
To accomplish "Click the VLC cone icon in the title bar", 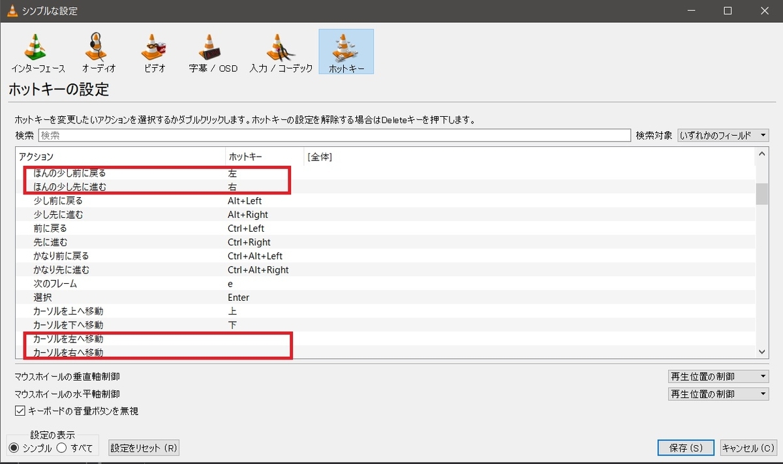I will (11, 10).
